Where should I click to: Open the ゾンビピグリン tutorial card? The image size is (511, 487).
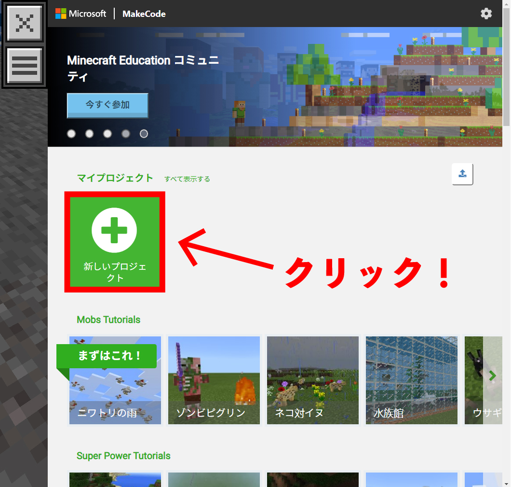(x=214, y=380)
